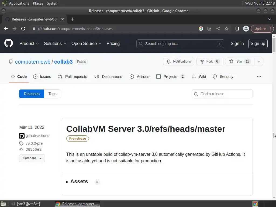The height and width of the screenshot is (207, 276).
Task: Switch to the Projects tab
Action: [x=170, y=77]
